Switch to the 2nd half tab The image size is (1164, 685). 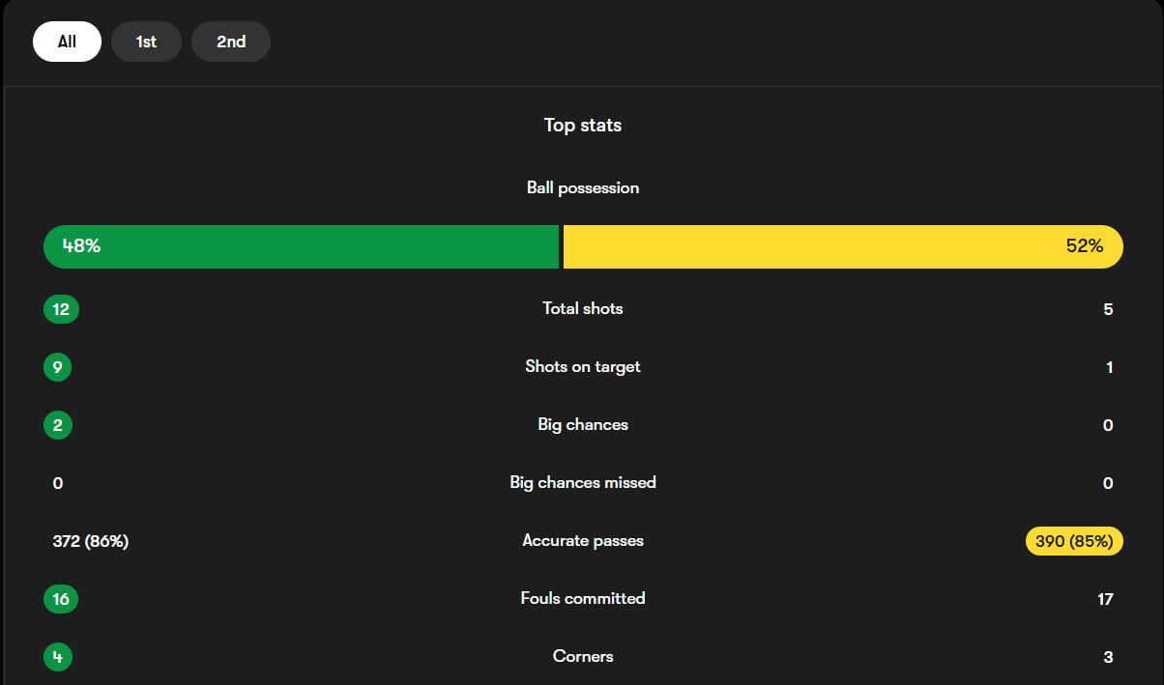(x=231, y=42)
